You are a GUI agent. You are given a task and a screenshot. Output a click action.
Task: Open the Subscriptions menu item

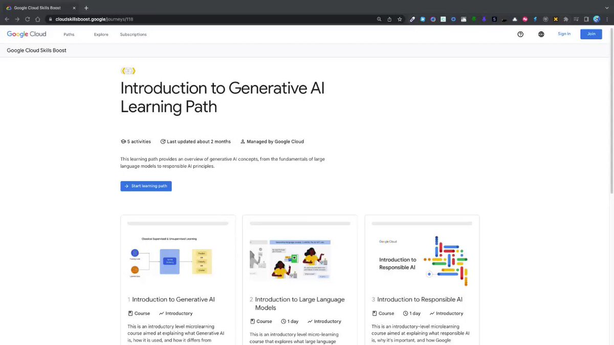tap(133, 34)
